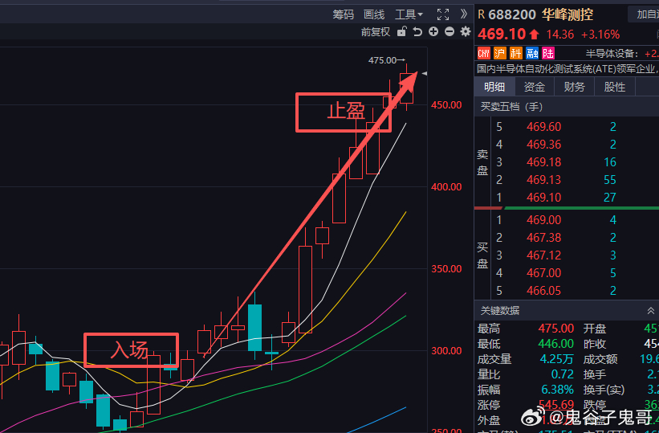
Task: Click the 振幅 value 6.38%
Action: coord(556,390)
